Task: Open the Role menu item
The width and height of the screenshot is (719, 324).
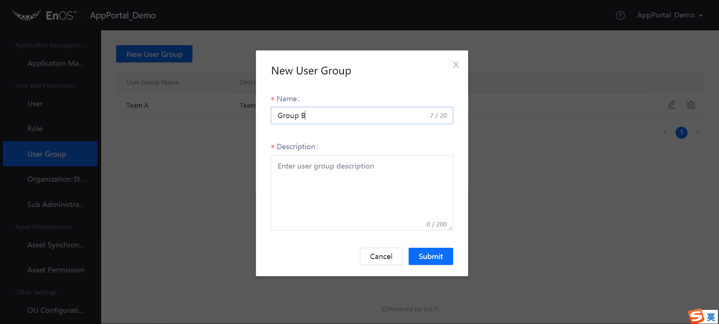Action: (x=35, y=129)
